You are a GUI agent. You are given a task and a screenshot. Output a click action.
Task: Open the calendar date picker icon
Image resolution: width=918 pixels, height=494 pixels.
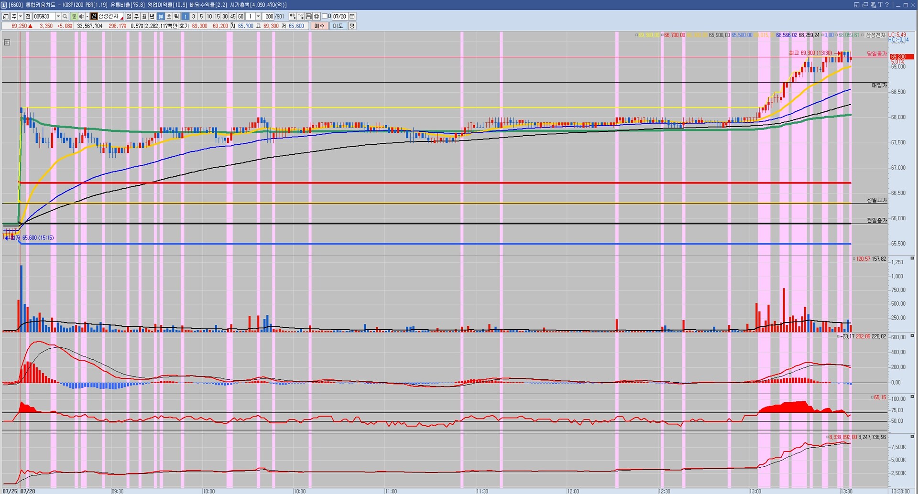tap(352, 16)
